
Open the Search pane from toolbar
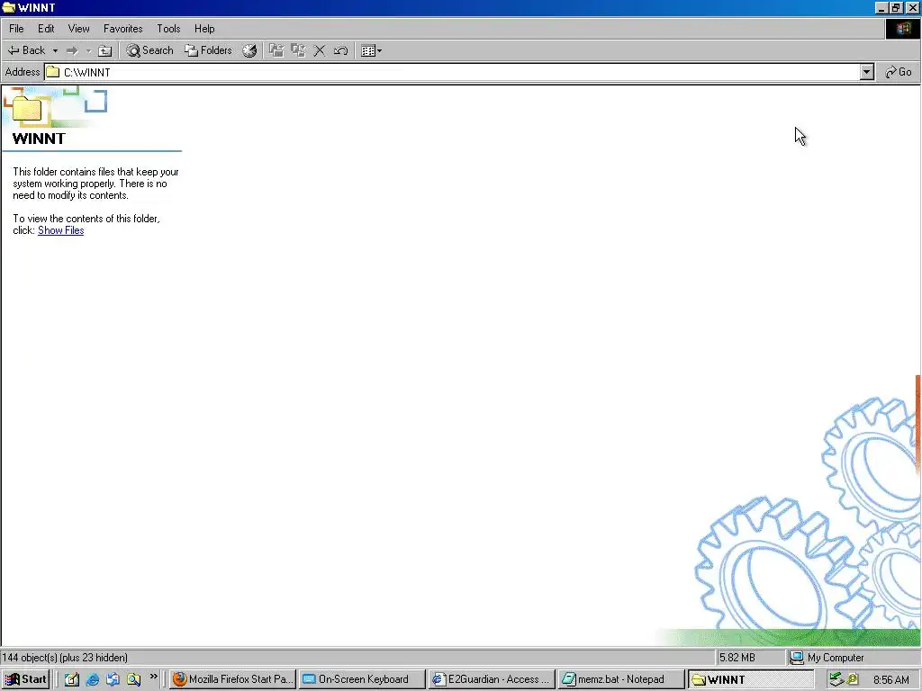150,50
